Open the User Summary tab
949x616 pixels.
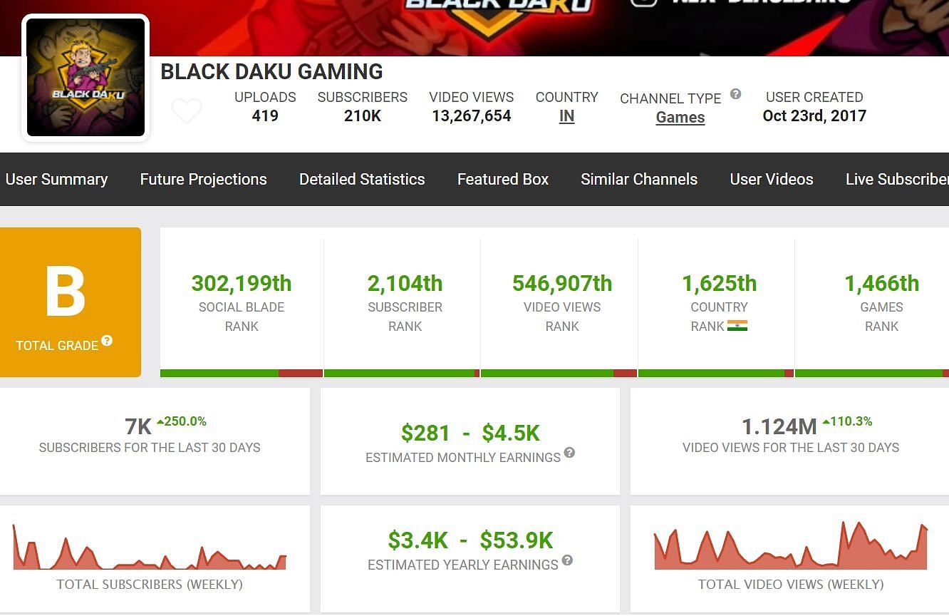56,179
